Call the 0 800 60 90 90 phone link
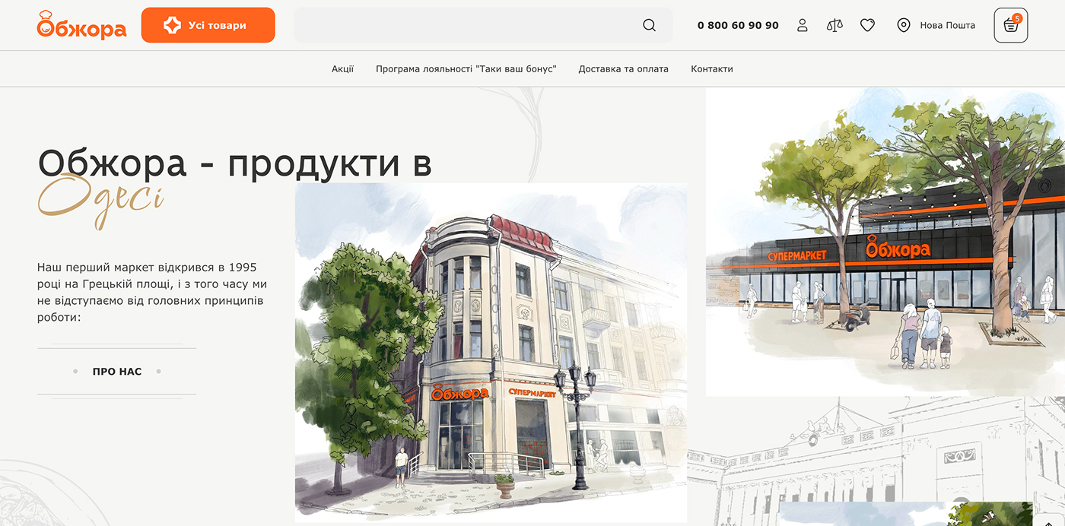The width and height of the screenshot is (1065, 526). [738, 25]
